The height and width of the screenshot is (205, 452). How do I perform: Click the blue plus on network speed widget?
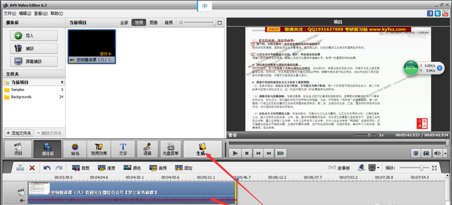(x=439, y=68)
